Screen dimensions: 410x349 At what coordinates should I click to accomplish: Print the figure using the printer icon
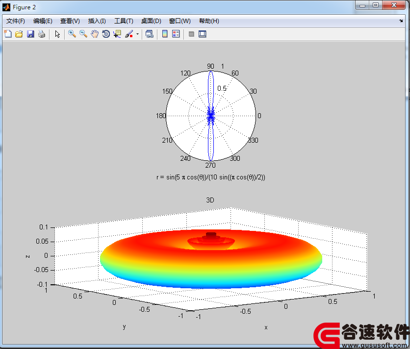click(x=42, y=34)
